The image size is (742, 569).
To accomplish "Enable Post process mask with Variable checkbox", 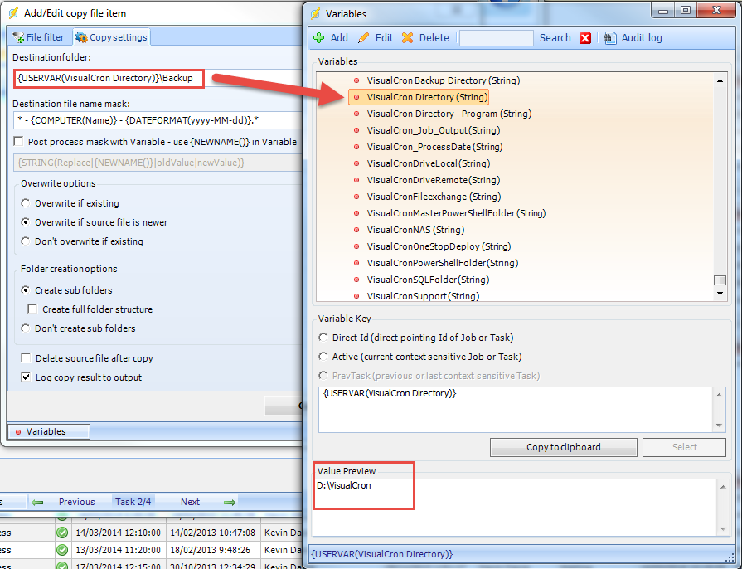I will pyautogui.click(x=19, y=142).
